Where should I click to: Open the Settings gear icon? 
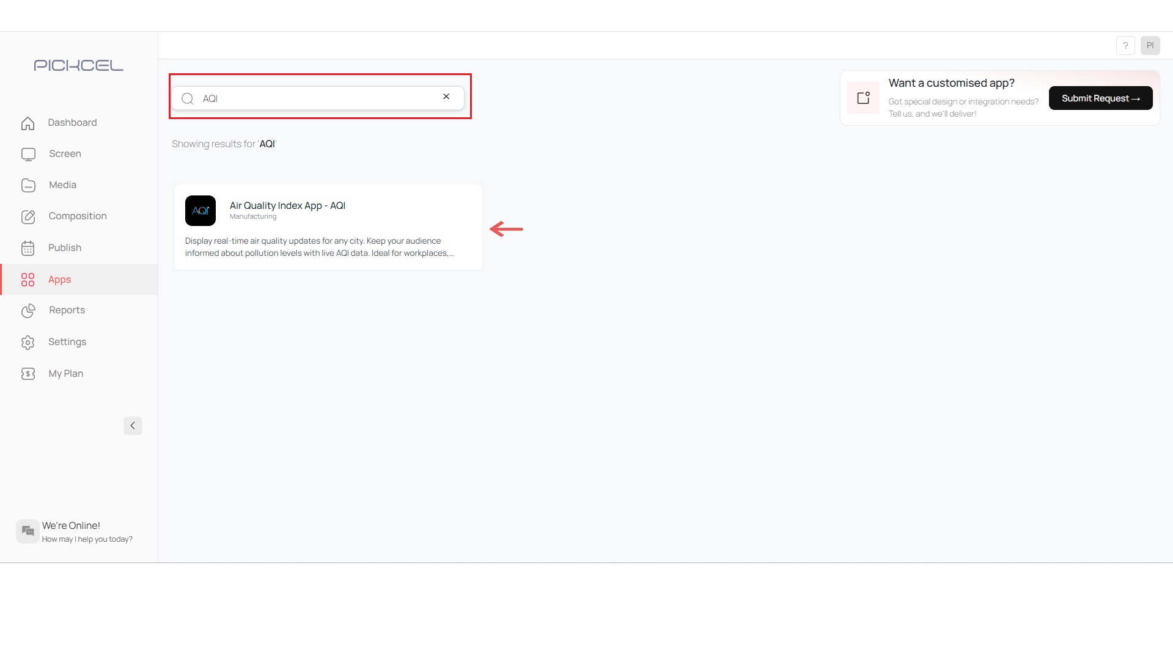pos(28,342)
